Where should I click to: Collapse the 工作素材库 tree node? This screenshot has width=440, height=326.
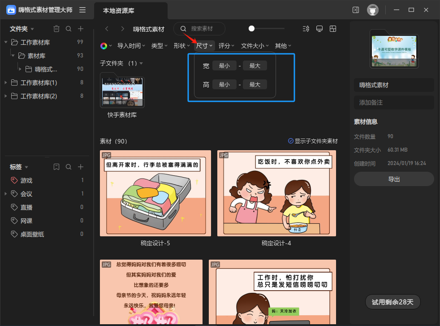[6, 42]
